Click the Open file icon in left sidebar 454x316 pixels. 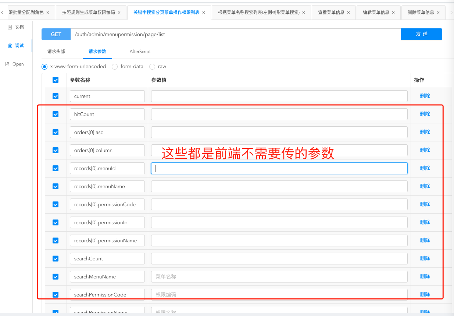(7, 64)
